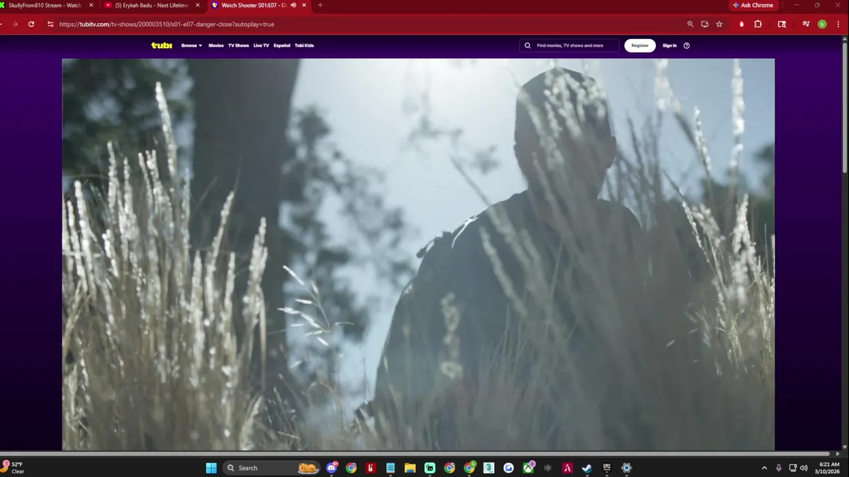
Task: Open Discord from the taskbar
Action: (332, 468)
